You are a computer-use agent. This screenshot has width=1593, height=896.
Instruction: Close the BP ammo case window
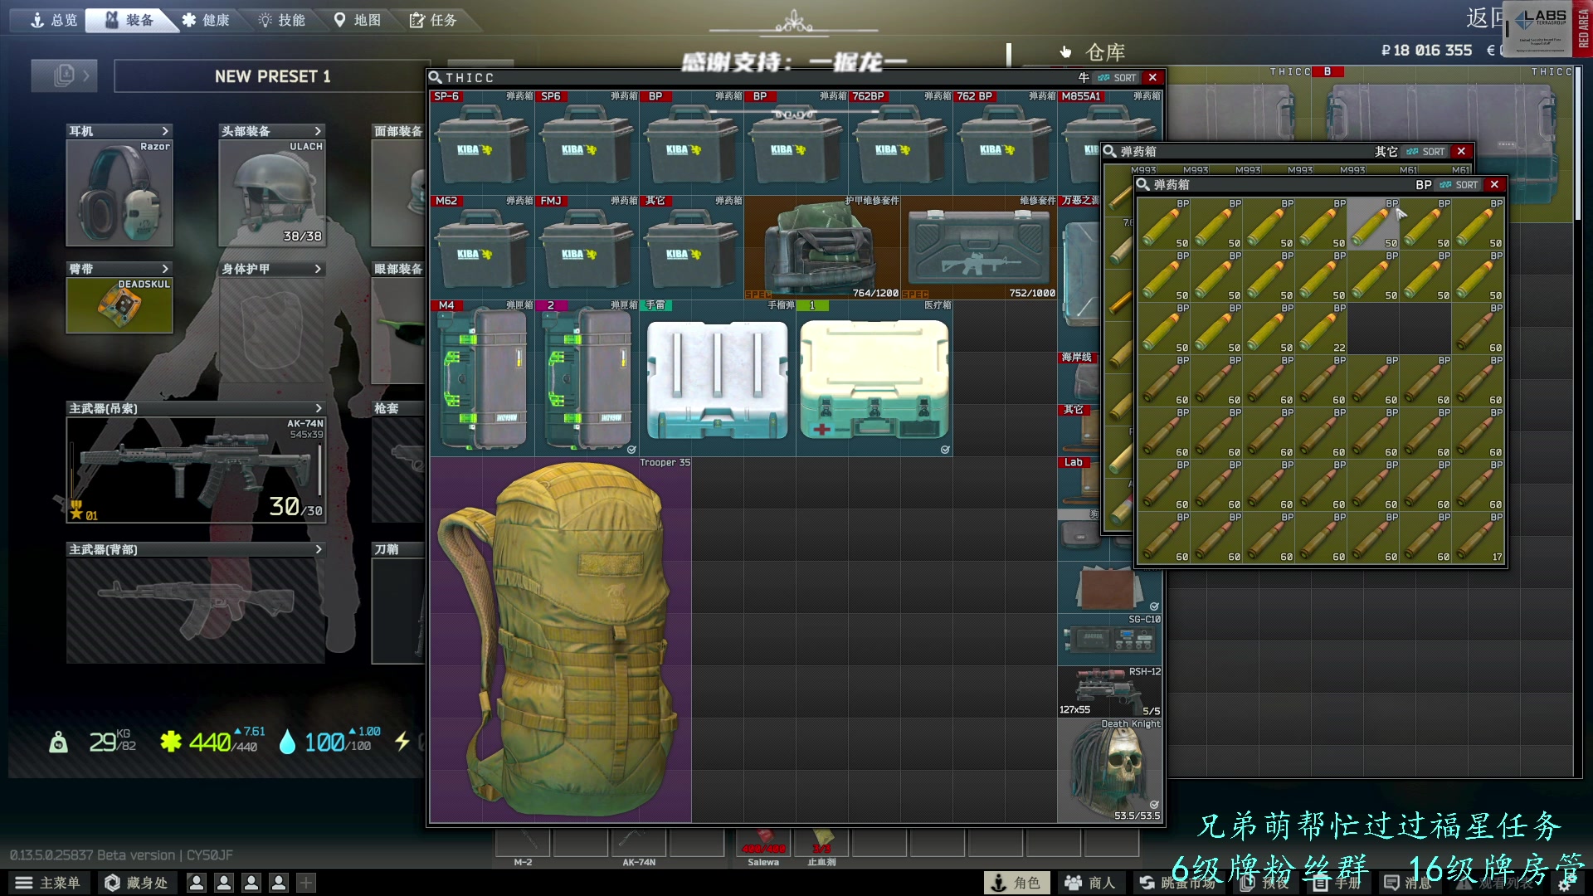1494,184
